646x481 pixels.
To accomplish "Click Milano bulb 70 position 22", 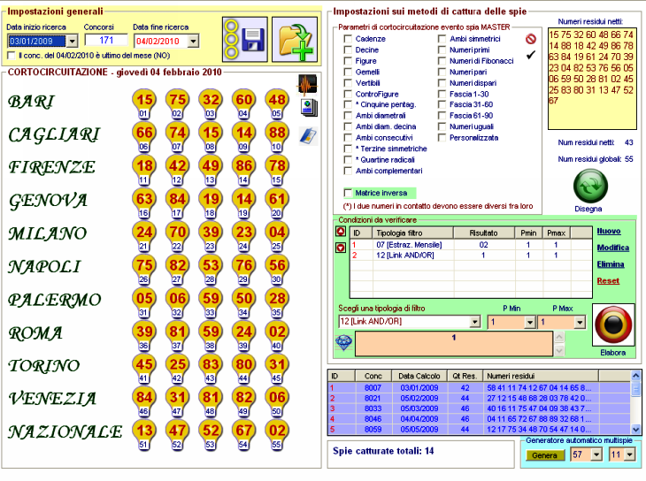I will tap(178, 235).
